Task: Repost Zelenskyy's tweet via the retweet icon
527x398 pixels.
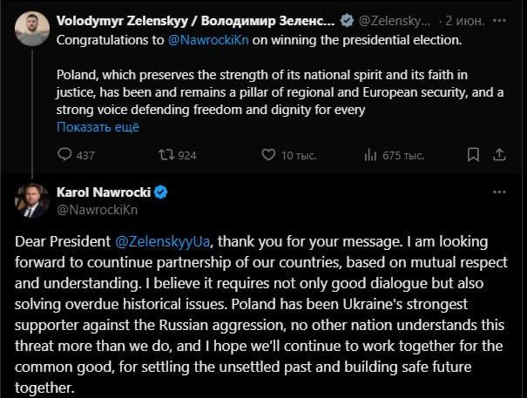Action: click(x=166, y=155)
